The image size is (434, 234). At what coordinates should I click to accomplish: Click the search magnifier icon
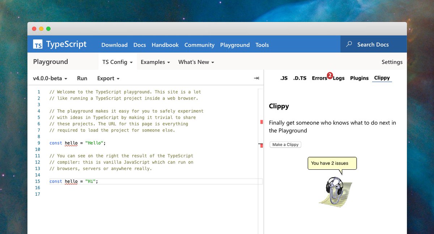click(349, 44)
